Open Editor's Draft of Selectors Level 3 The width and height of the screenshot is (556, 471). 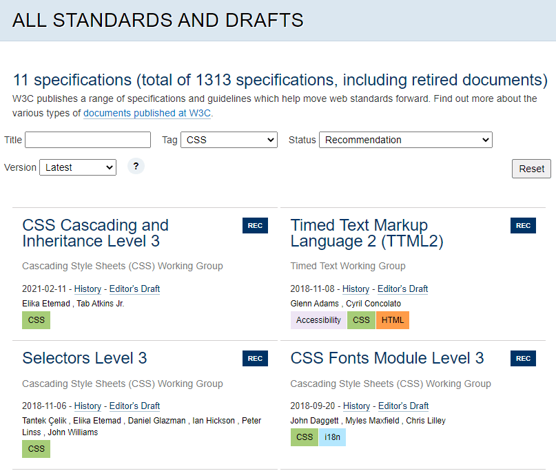coord(134,406)
